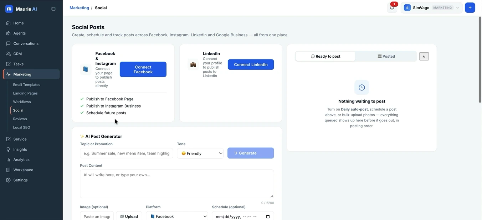Open notifications bell icon
The width and height of the screenshot is (482, 220).
coord(392,8)
